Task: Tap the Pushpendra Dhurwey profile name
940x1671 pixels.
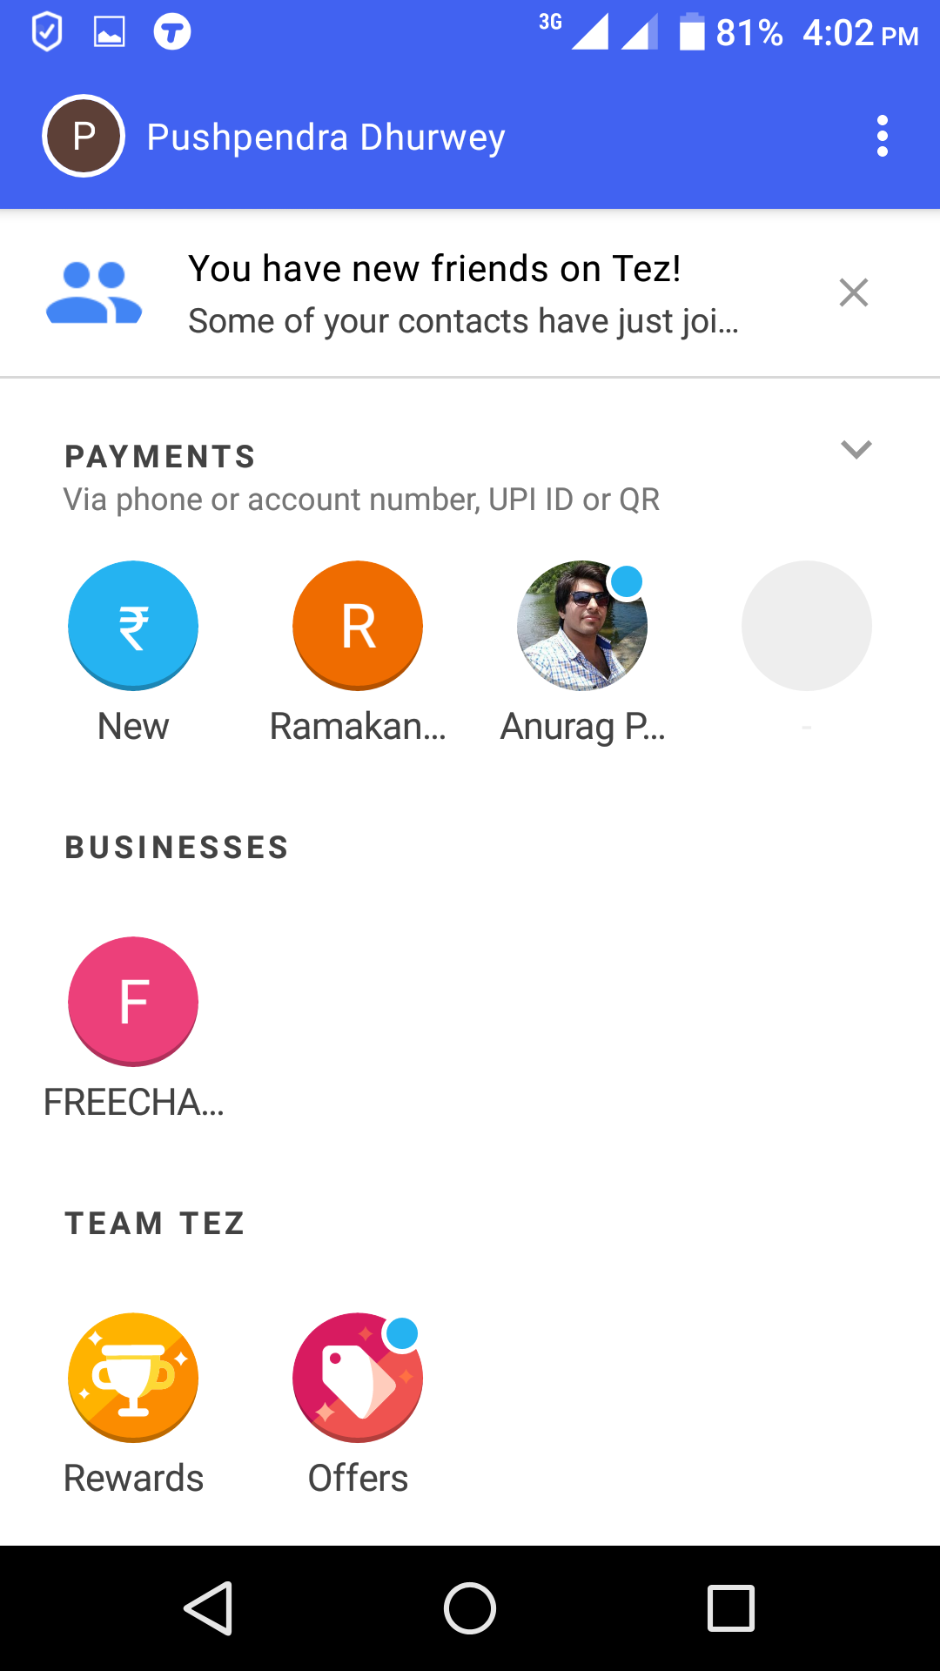Action: pos(326,138)
